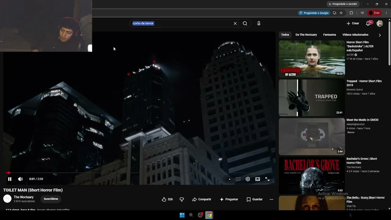Image resolution: width=391 pixels, height=220 pixels.
Task: Click the TOILET MAN video title
Action: pyautogui.click(x=33, y=190)
